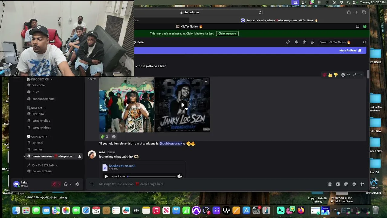The image size is (387, 218).
Task: Open the GIF picker
Action: tap(338, 184)
